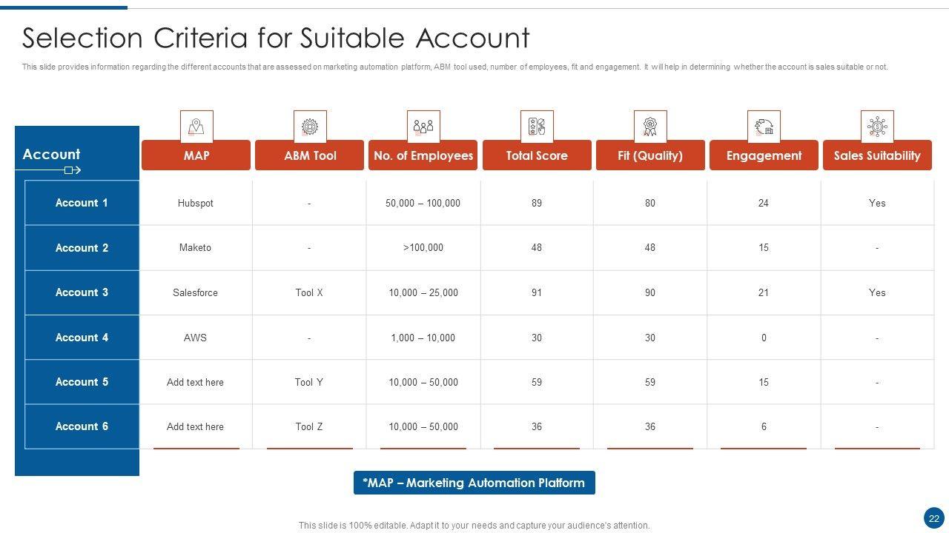Click the Account 6 row label
This screenshot has height=533, width=949.
point(82,426)
